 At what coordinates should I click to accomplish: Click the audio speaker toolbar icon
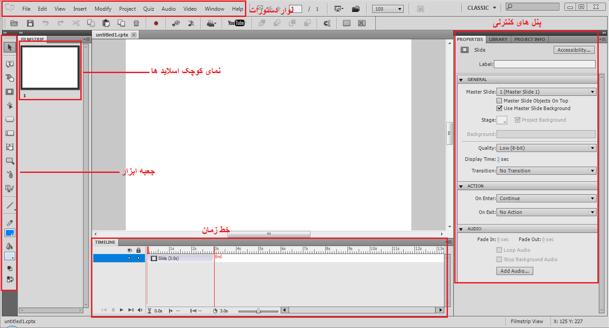pyautogui.click(x=176, y=23)
